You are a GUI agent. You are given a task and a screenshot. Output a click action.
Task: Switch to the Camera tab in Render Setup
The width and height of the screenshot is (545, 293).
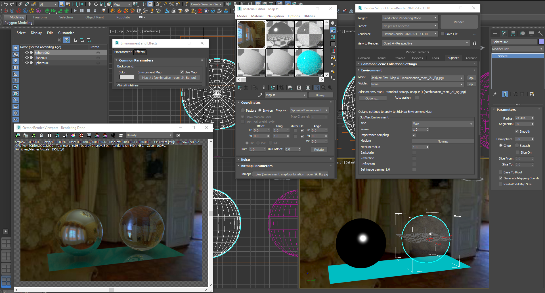point(400,58)
